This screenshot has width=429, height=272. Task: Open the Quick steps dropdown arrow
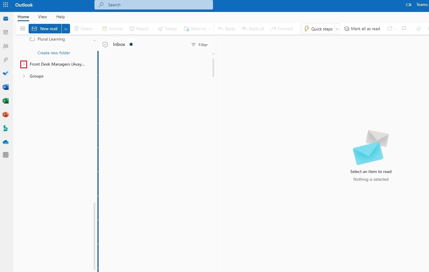coord(337,29)
